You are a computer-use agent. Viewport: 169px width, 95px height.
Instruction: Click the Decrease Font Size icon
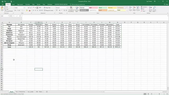[31, 8]
